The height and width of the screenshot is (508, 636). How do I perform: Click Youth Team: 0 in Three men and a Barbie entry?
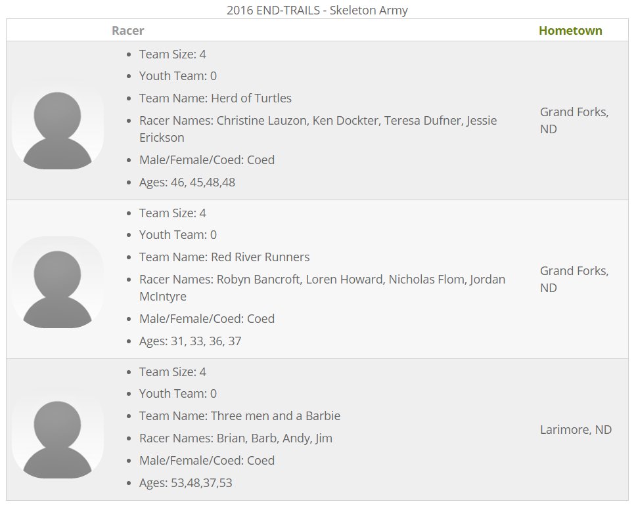pyautogui.click(x=177, y=393)
